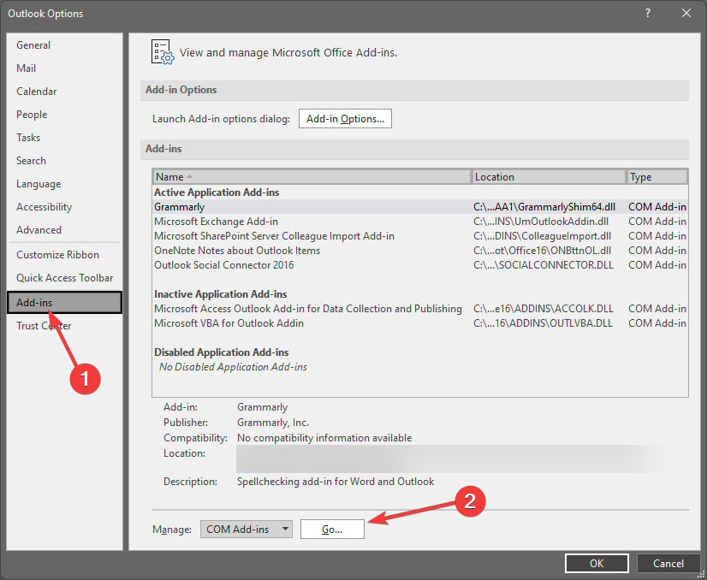The height and width of the screenshot is (580, 707).
Task: Click the UmOutlookAddin.dll location cell
Action: [x=541, y=222]
